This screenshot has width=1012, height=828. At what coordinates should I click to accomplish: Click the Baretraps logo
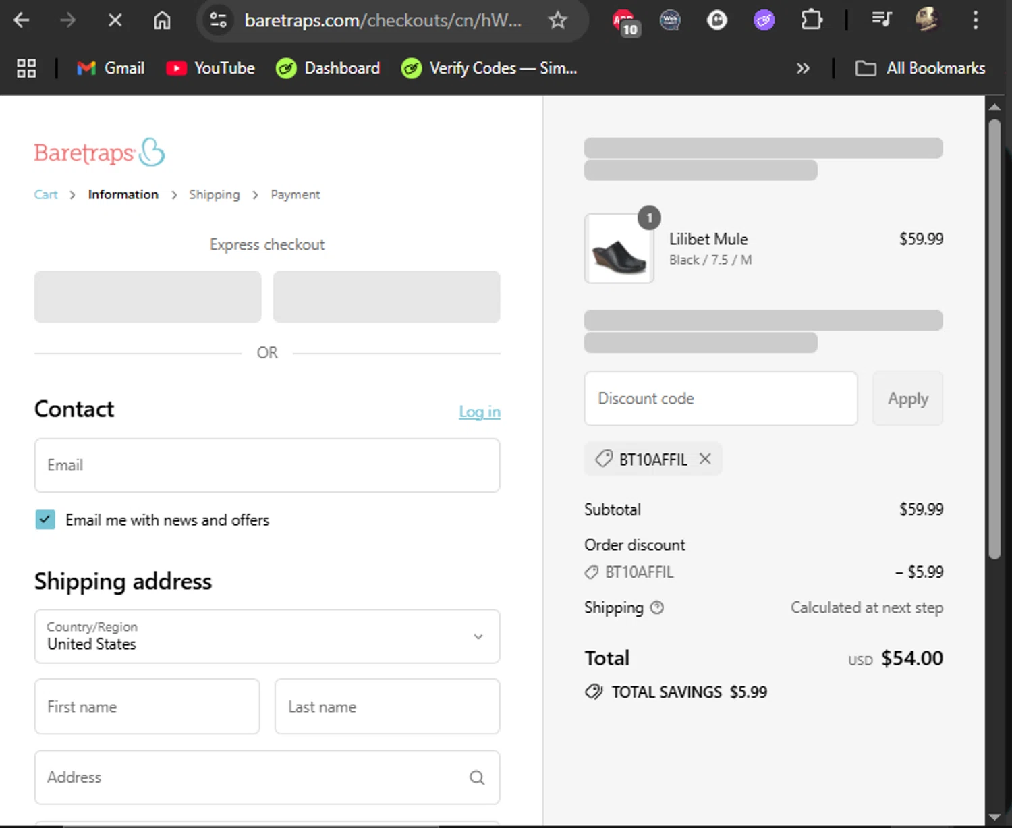coord(99,153)
